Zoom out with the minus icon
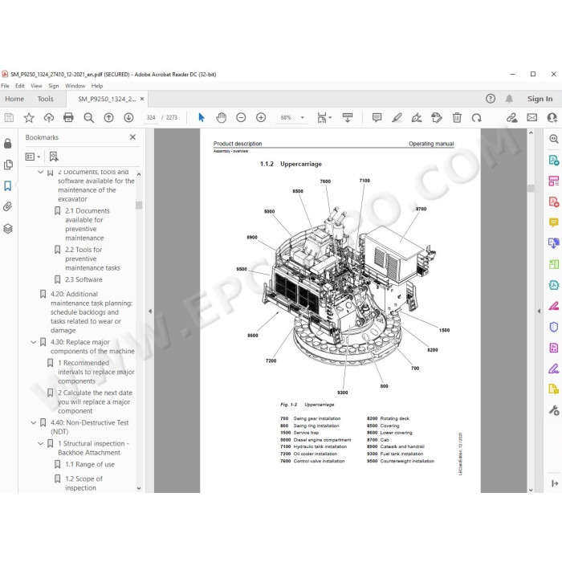The width and height of the screenshot is (562, 562). pyautogui.click(x=241, y=117)
